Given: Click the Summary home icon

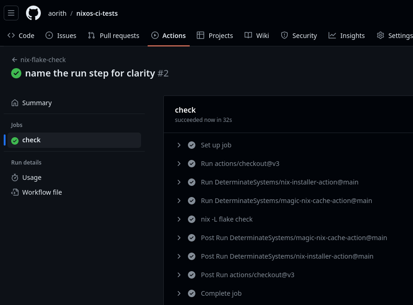Looking at the screenshot, I should pos(15,102).
